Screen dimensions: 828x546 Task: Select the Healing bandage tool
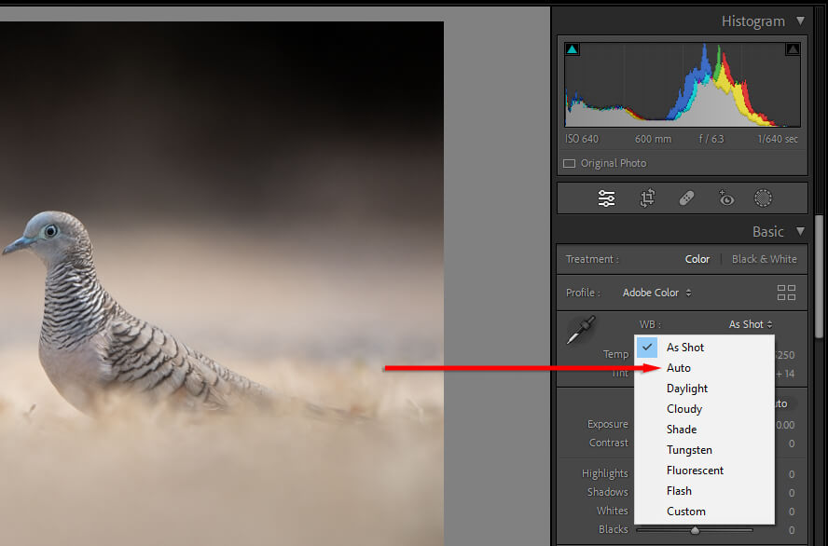[x=686, y=198]
